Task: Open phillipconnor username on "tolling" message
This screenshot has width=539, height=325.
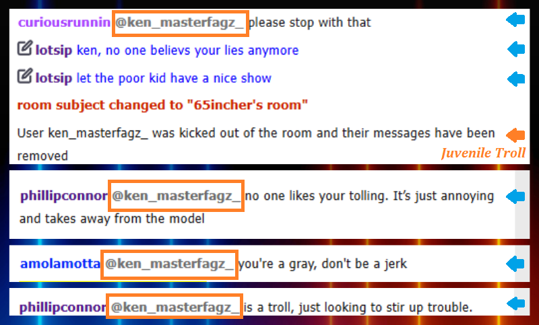Action: 64,196
